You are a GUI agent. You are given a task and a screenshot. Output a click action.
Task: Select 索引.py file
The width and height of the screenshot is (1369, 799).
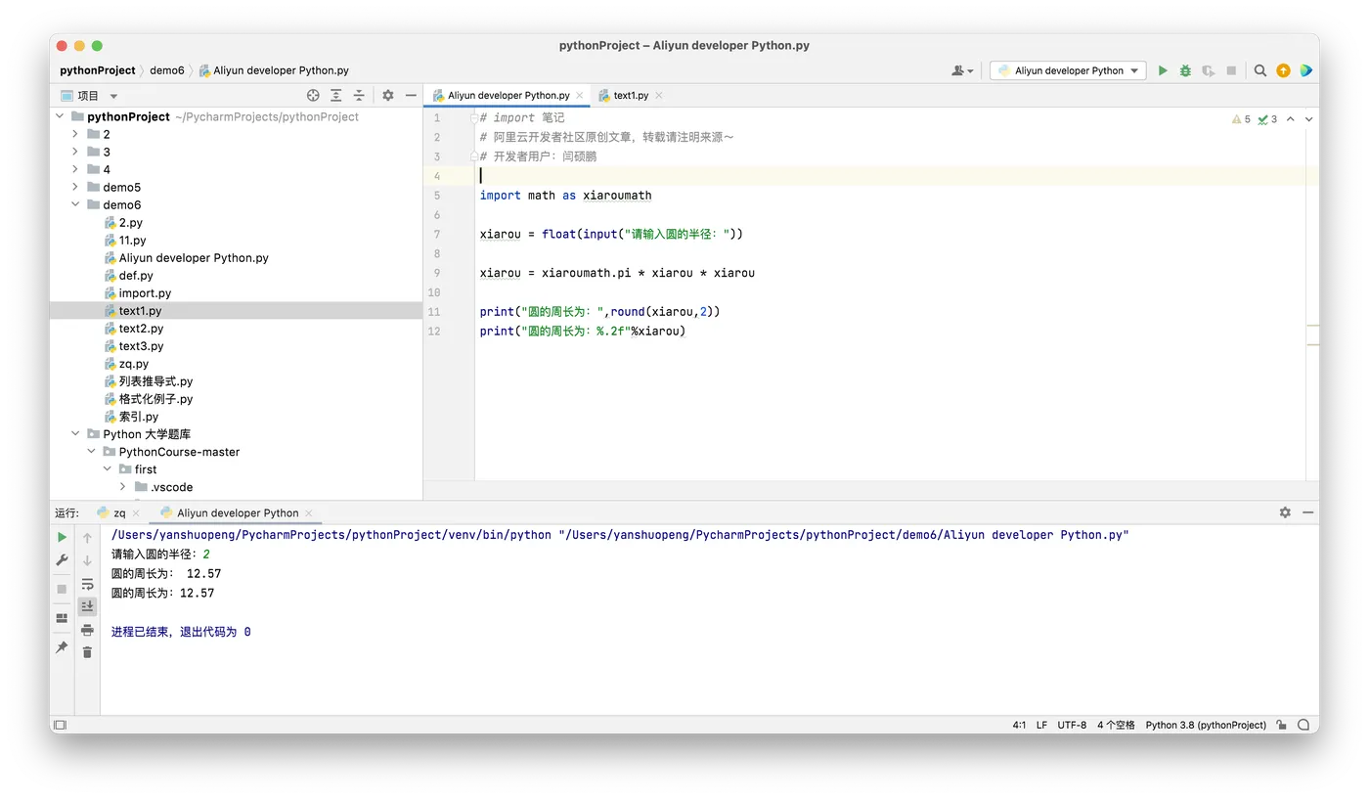[x=138, y=416]
